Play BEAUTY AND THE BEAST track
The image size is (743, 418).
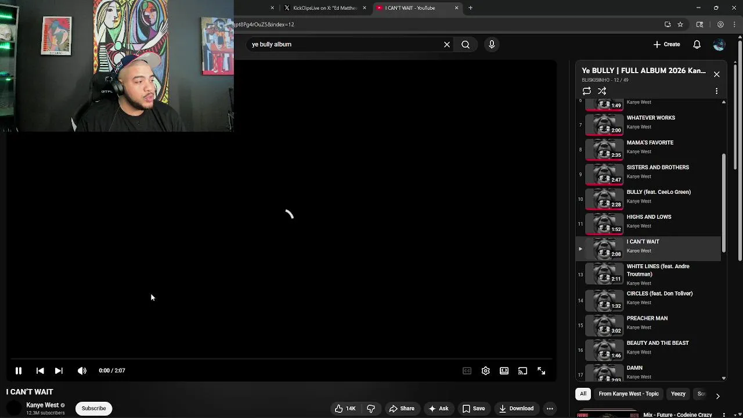tap(649, 349)
